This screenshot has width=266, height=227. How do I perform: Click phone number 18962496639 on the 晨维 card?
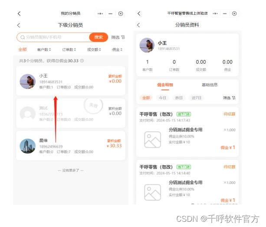(51, 147)
